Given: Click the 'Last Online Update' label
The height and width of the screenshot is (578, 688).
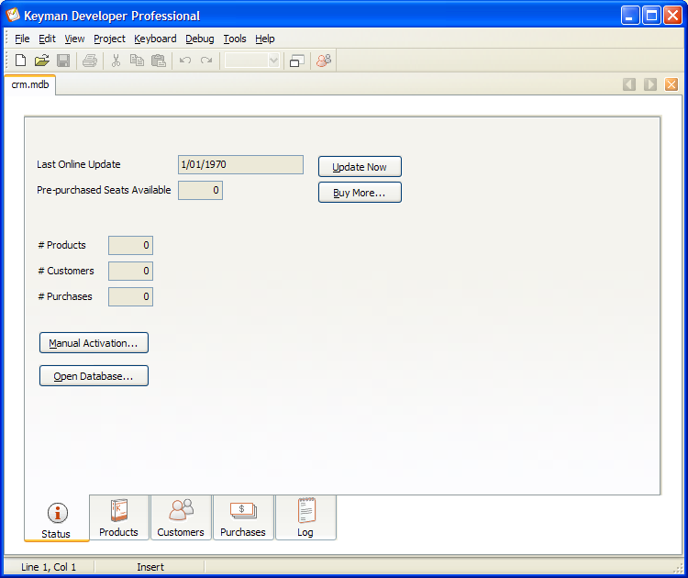Looking at the screenshot, I should [x=79, y=164].
